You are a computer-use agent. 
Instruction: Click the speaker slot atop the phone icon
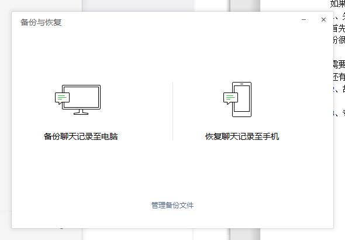tap(241, 84)
